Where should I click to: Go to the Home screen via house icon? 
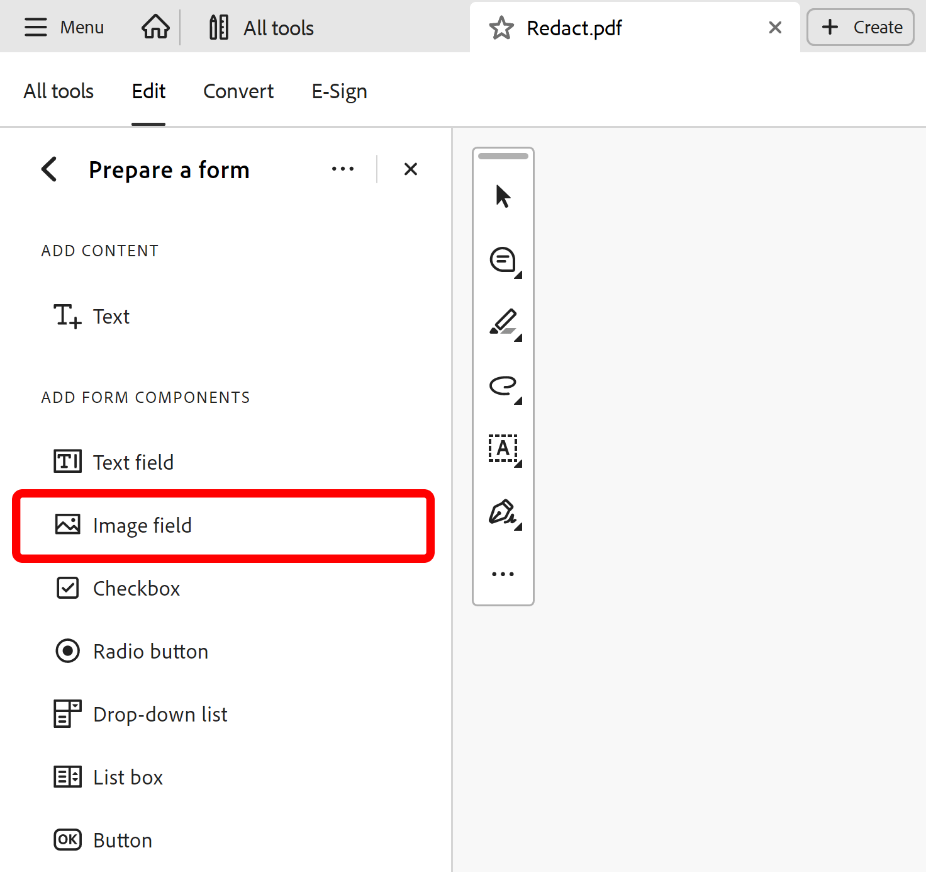point(154,26)
